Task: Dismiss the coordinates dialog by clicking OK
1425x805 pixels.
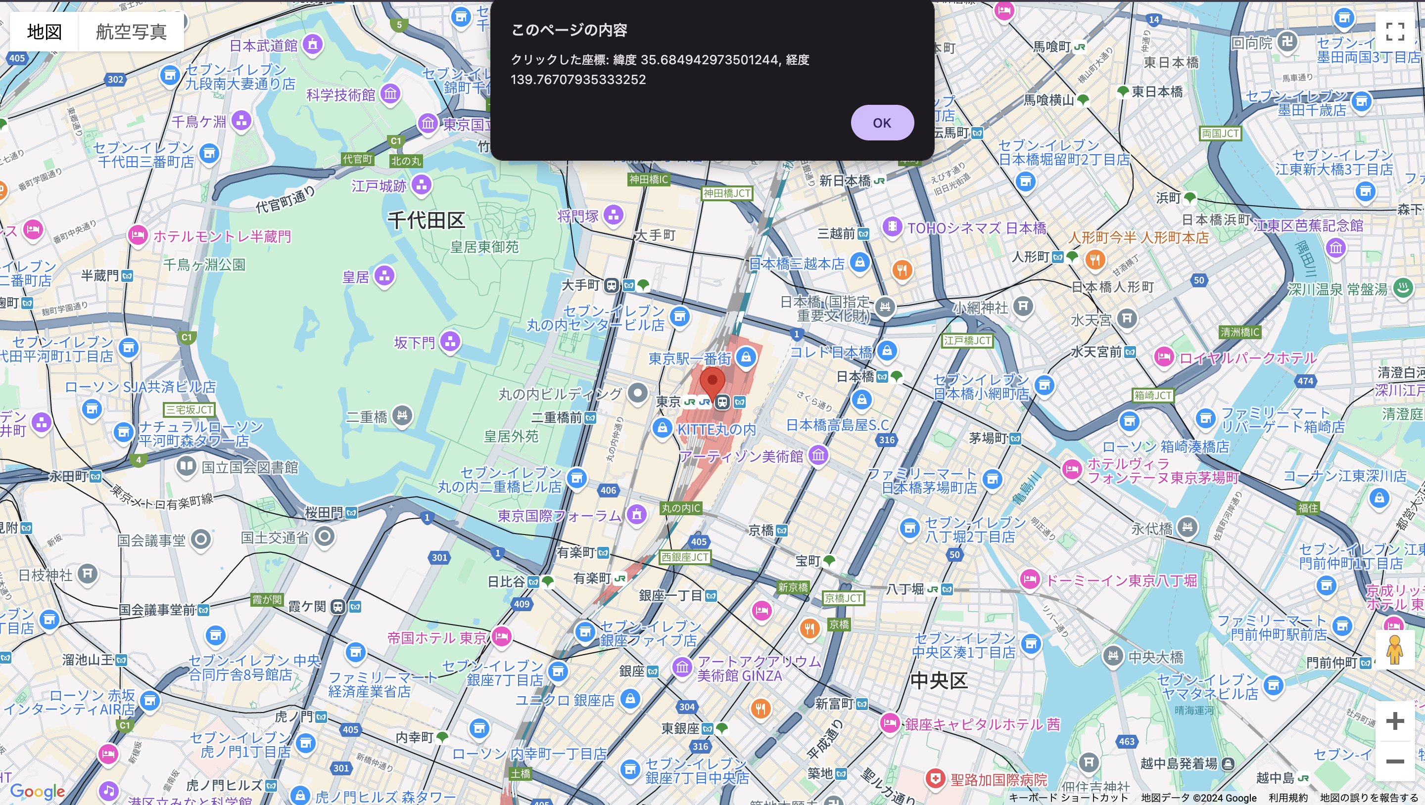Action: tap(882, 122)
